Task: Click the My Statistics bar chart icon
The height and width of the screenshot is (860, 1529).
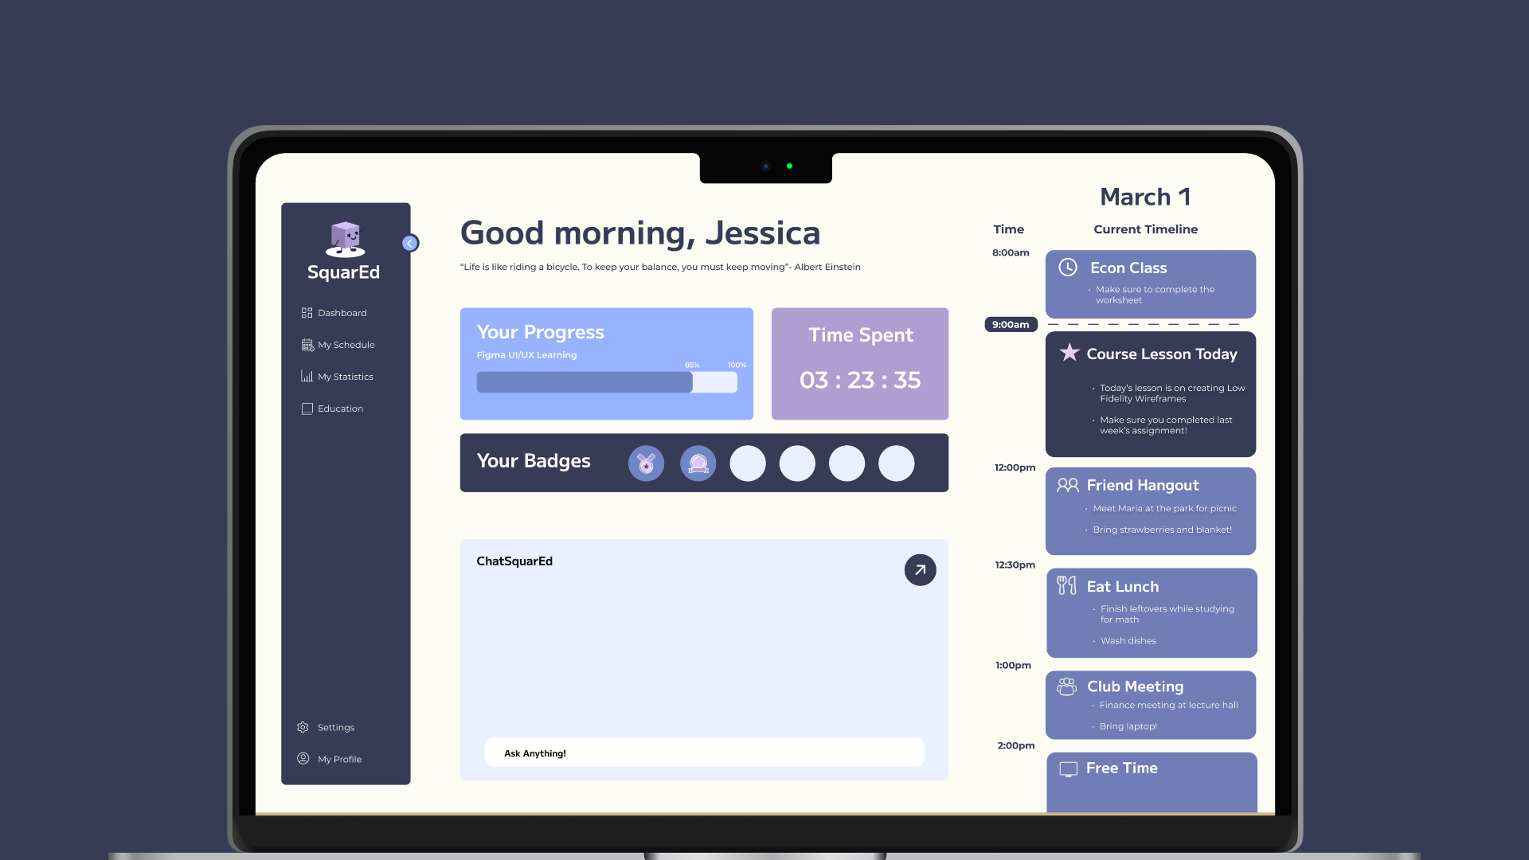Action: [x=307, y=377]
